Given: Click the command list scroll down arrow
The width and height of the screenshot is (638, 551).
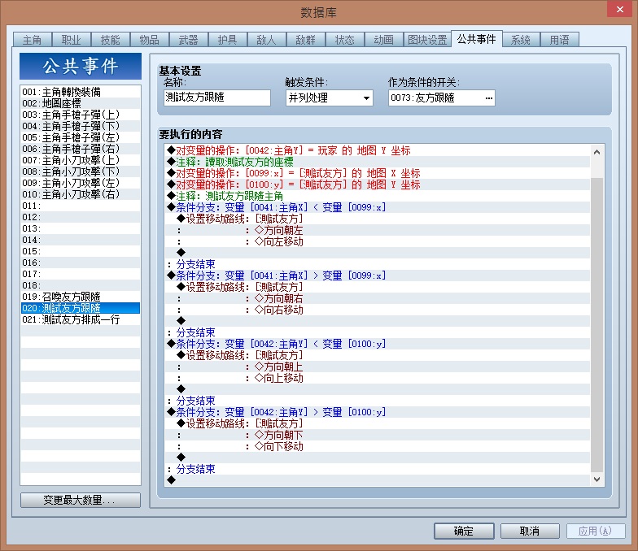Looking at the screenshot, I should coord(597,479).
